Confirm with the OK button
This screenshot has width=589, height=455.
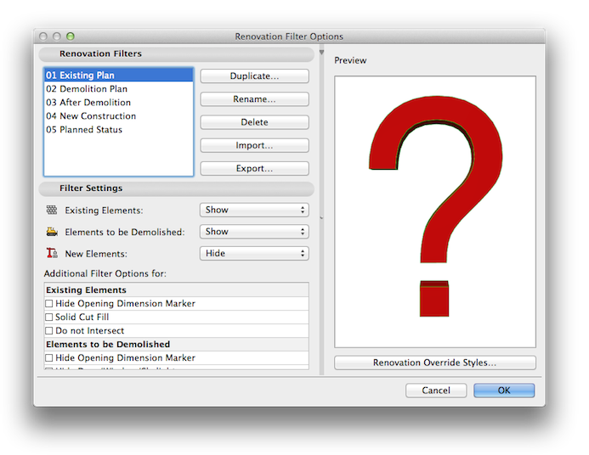[504, 390]
